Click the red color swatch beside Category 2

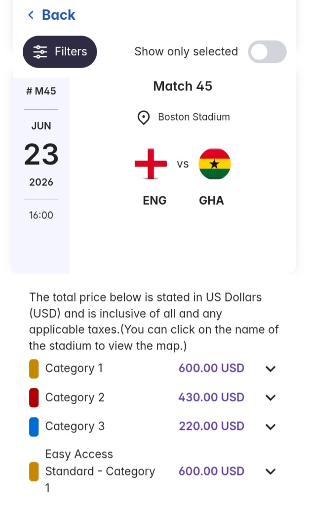pos(34,397)
